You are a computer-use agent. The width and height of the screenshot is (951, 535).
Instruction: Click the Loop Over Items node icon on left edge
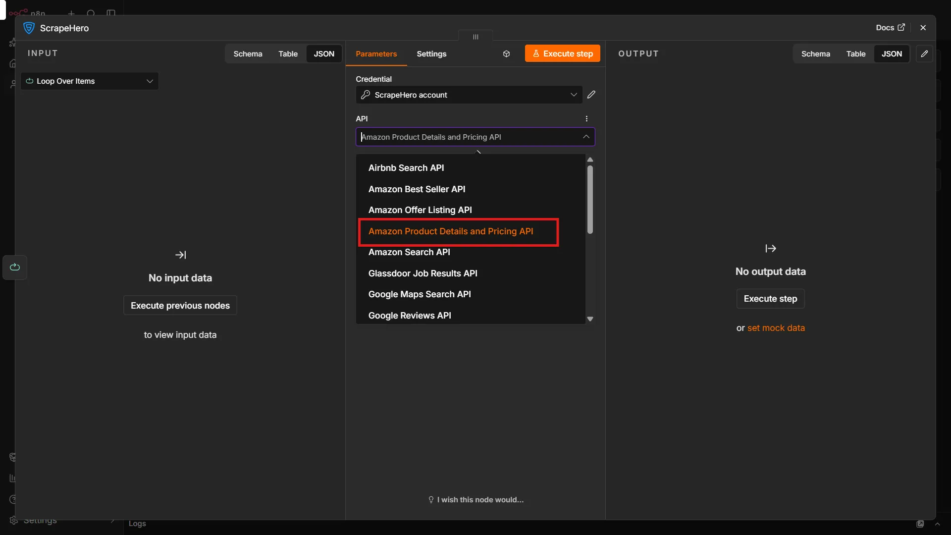tap(15, 267)
